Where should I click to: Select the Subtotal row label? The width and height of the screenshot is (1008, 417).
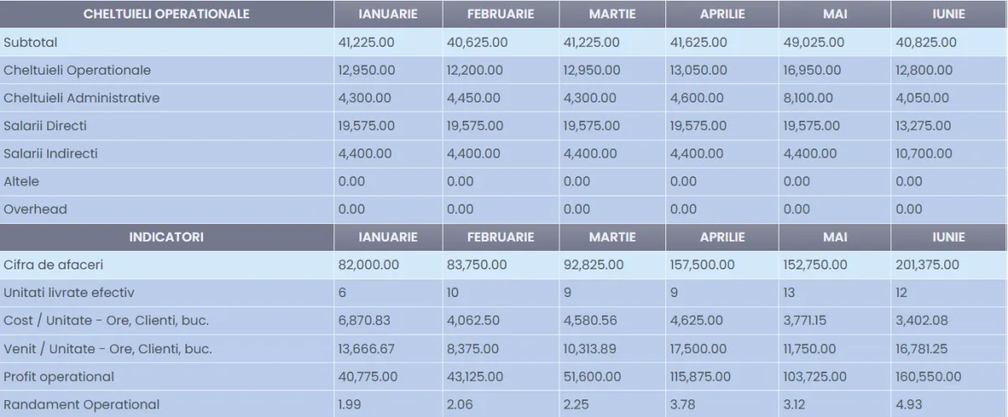pyautogui.click(x=31, y=42)
